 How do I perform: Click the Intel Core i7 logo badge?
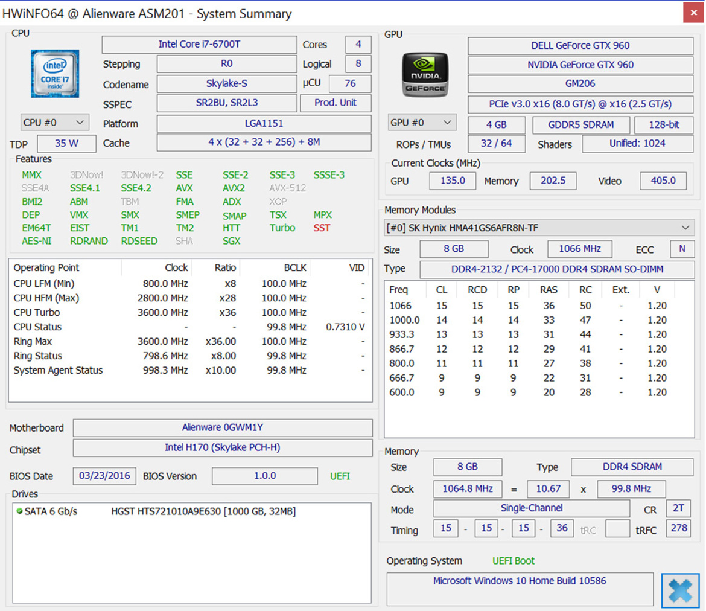click(x=55, y=74)
